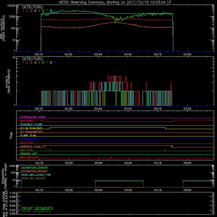The image size is (217, 217).
Task: Click the "counts/s (REAR SEGMENTS)" axis label
Action: pos(8,81)
